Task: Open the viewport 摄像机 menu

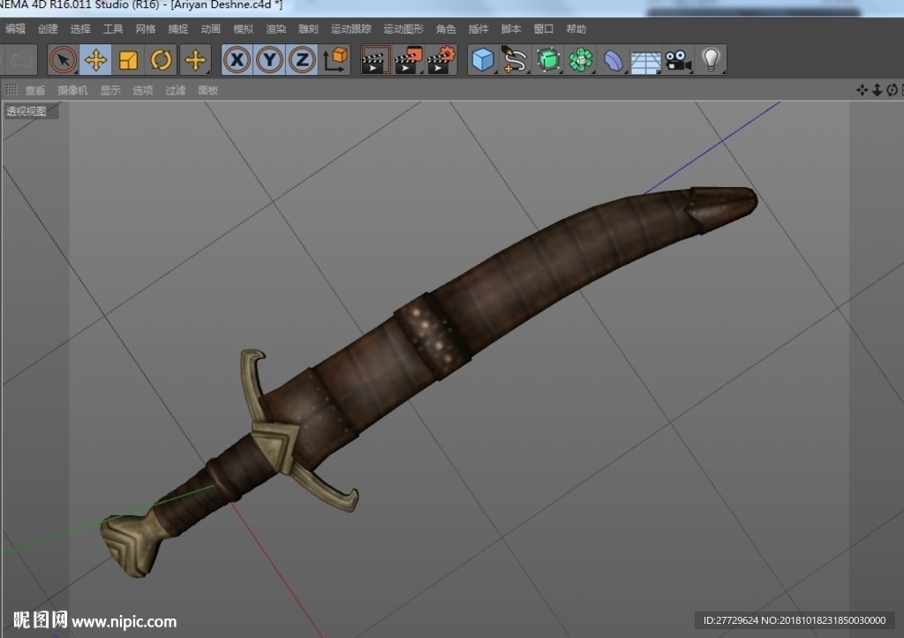Action: [x=72, y=91]
